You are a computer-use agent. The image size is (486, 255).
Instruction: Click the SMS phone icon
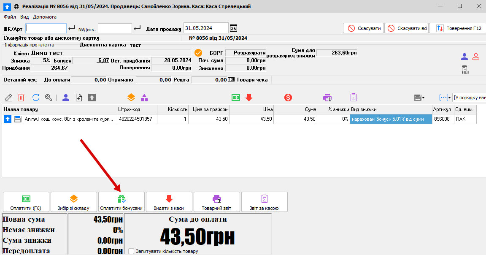pos(465,70)
